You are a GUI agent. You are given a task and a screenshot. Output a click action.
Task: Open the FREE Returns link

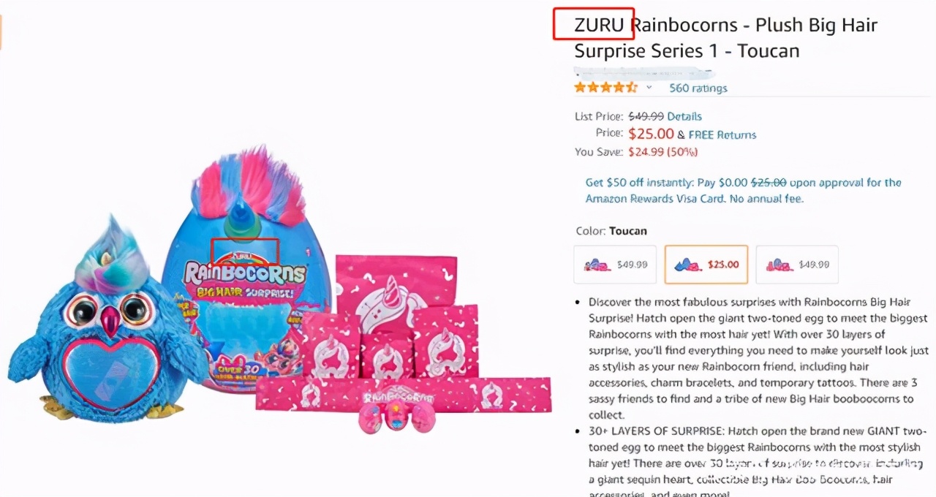click(722, 134)
